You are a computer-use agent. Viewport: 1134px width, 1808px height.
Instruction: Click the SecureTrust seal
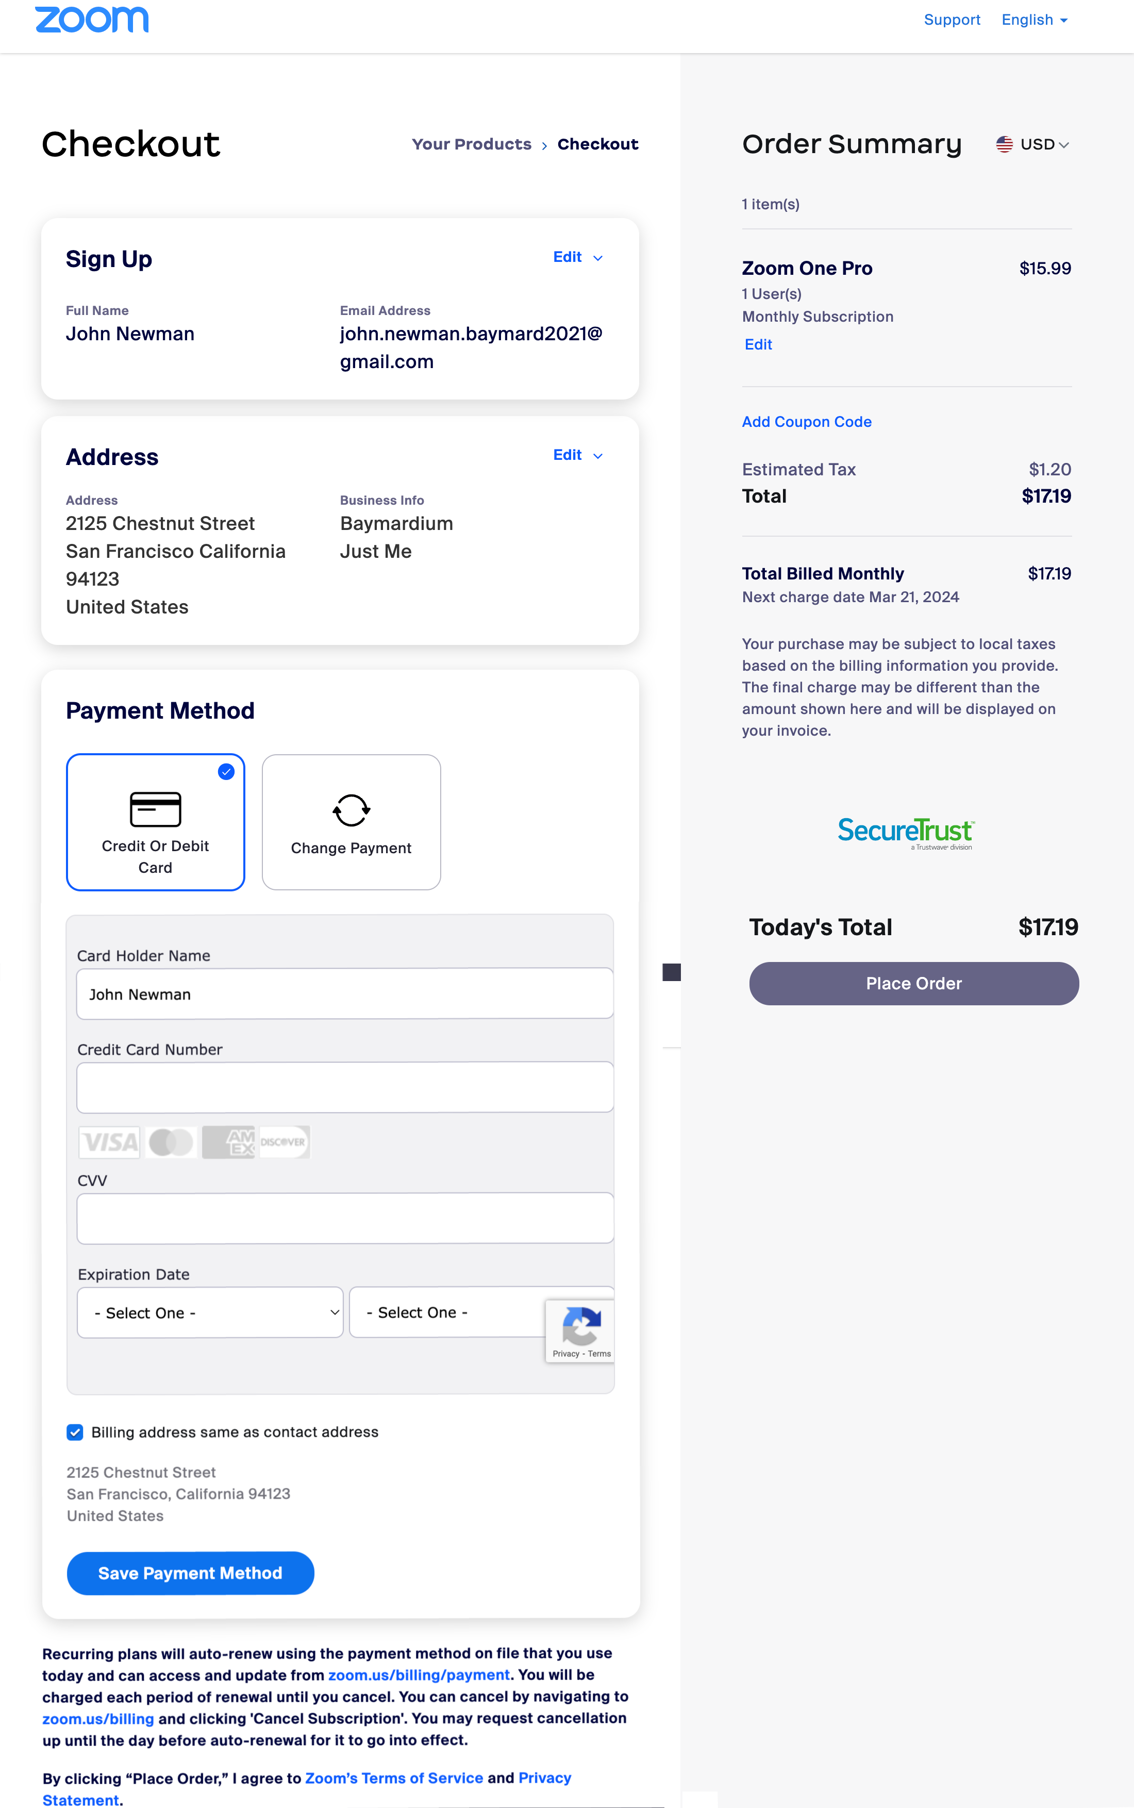pos(905,833)
